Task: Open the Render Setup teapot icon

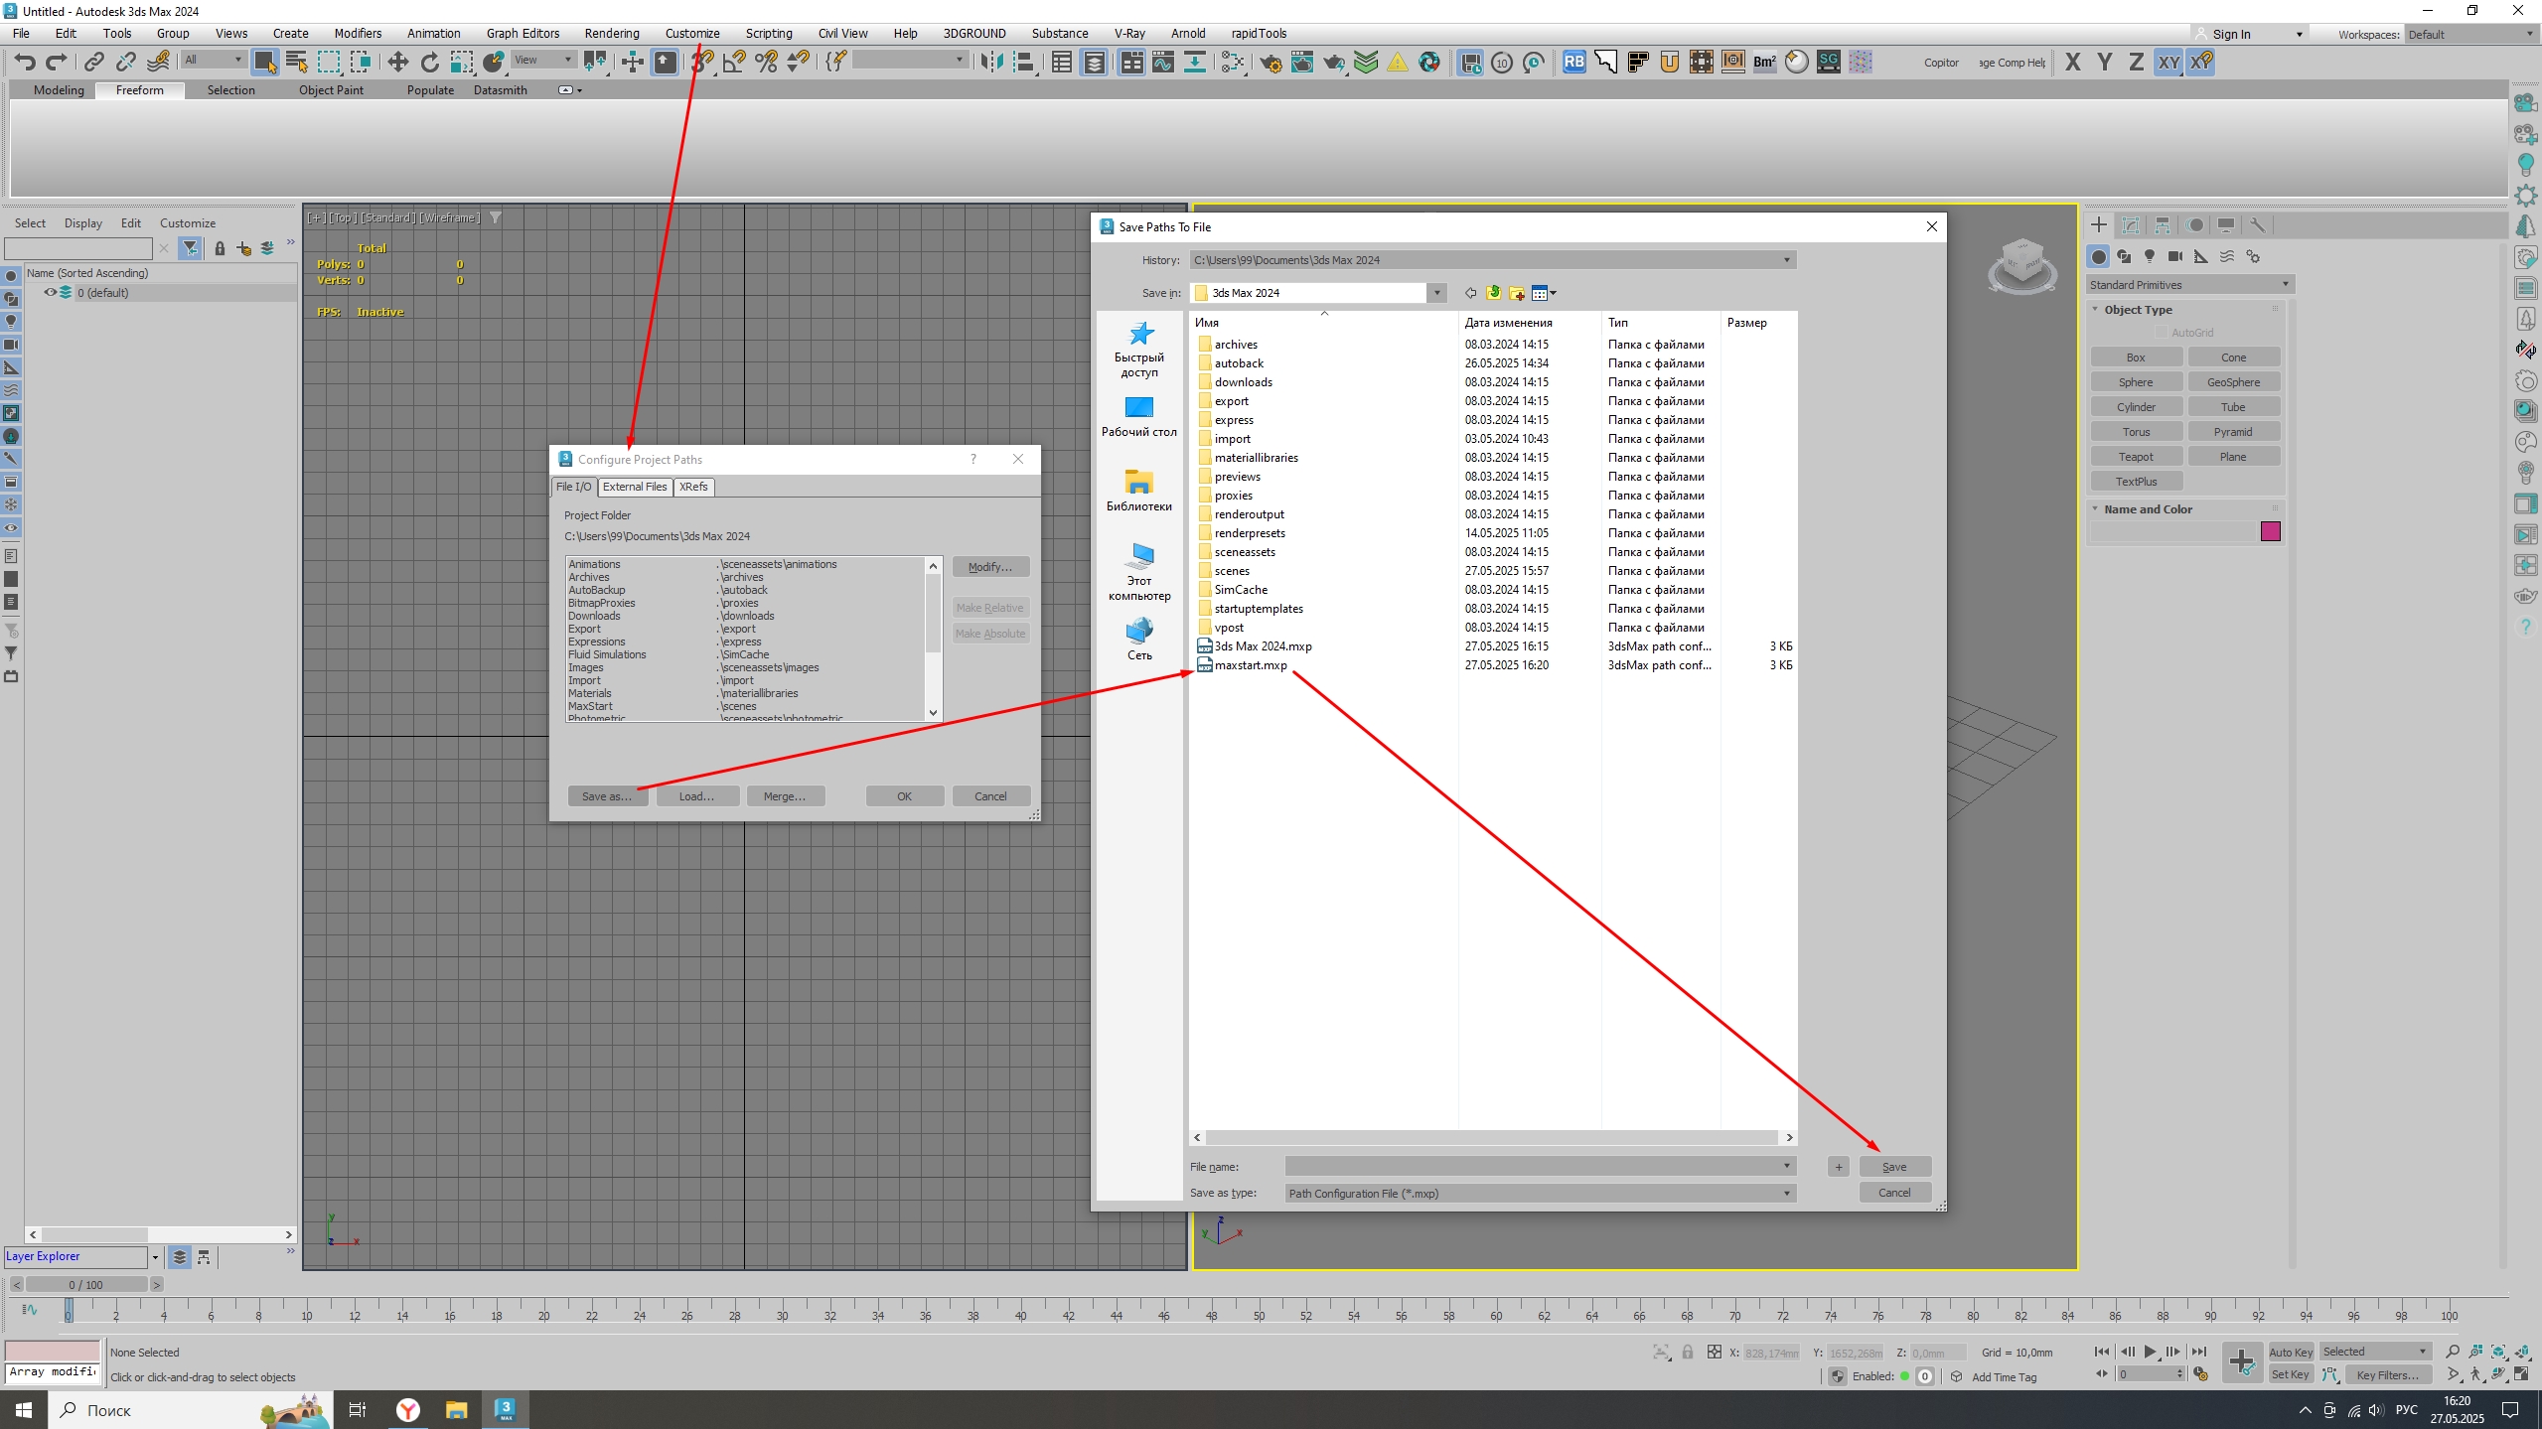Action: 1271,62
